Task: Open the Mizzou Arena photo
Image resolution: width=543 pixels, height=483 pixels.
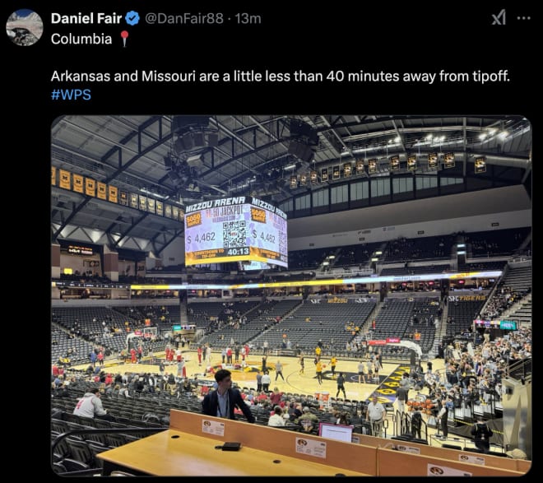Action: tap(291, 295)
